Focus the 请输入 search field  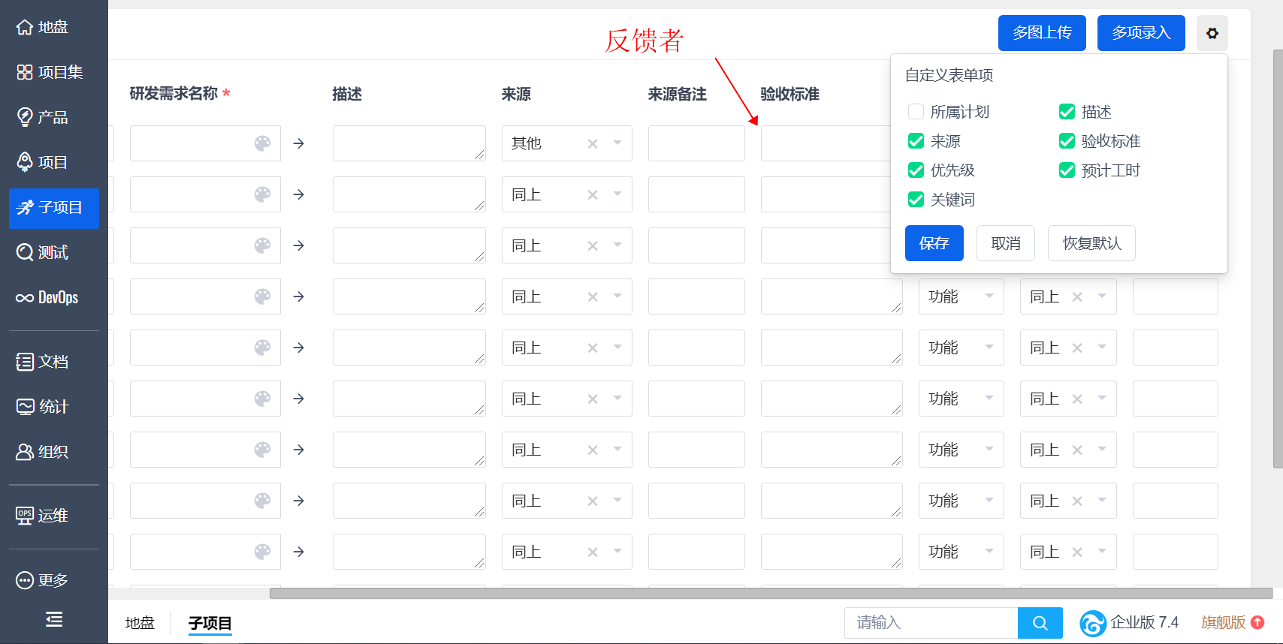coord(931,623)
